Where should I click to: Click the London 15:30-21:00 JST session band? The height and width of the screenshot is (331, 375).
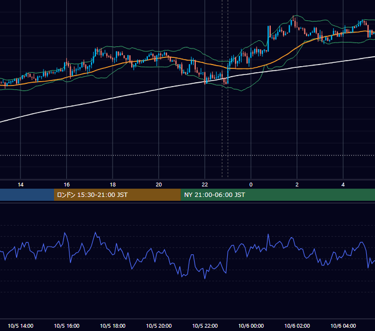point(117,195)
